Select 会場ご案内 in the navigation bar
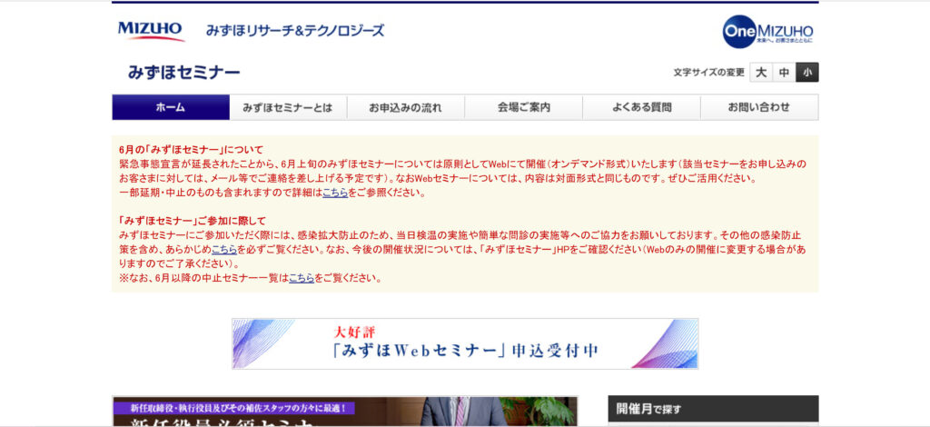The height and width of the screenshot is (427, 930). coord(523,107)
